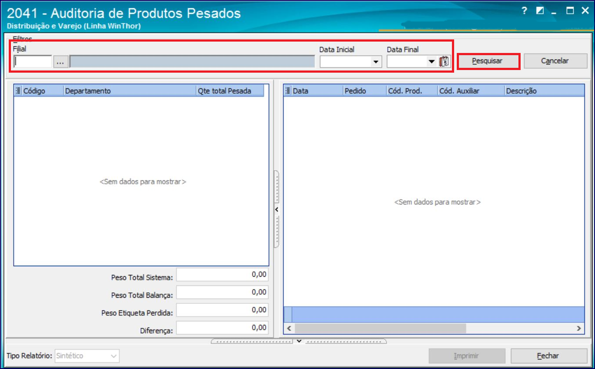Open the Tipo Relatório Sintético dropdown
The image size is (595, 369).
pos(87,356)
